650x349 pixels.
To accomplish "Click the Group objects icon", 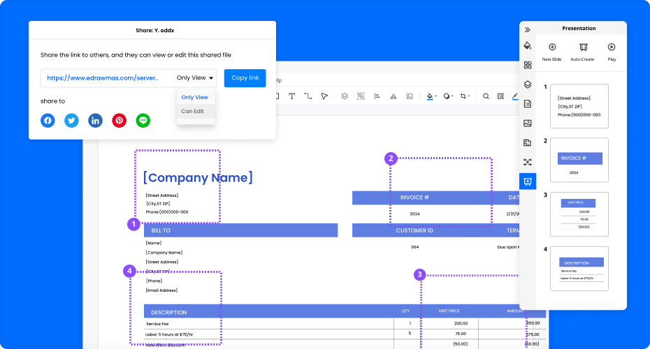I will point(361,96).
